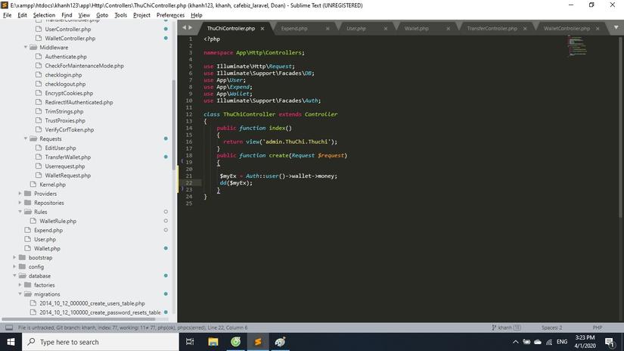Open checklogin.php file

pyautogui.click(x=64, y=75)
